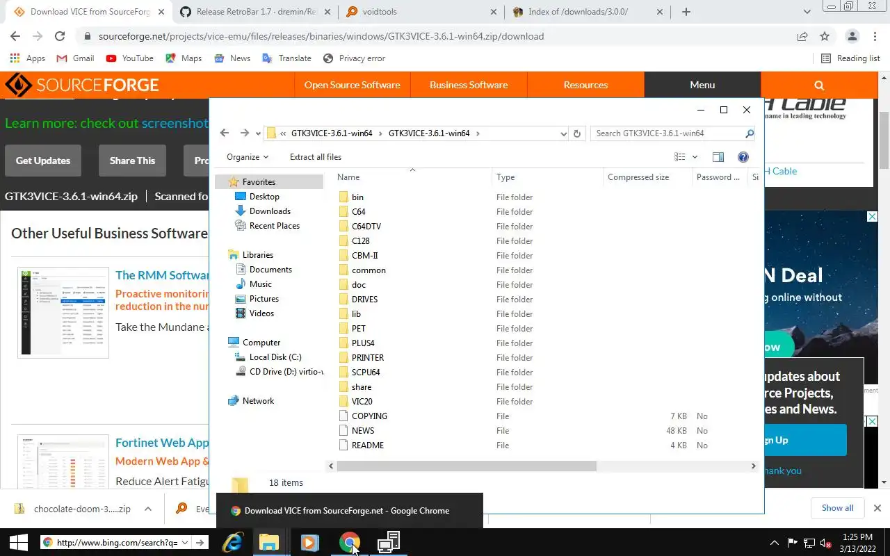Viewport: 890px width, 556px height.
Task: Sort by Compressed size column
Action: pyautogui.click(x=638, y=177)
